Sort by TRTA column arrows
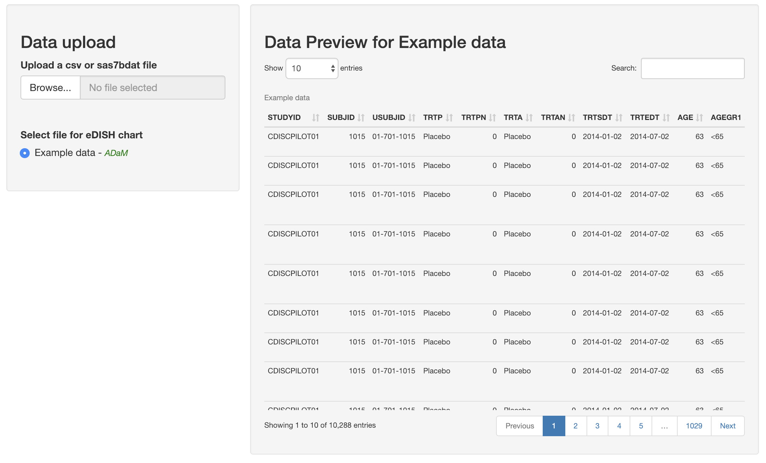The width and height of the screenshot is (766, 463). 529,118
